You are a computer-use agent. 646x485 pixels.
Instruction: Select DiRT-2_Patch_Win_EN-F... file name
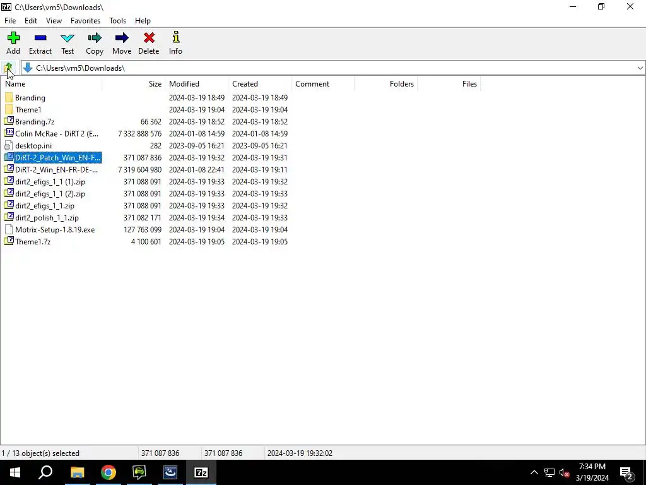[x=57, y=157]
